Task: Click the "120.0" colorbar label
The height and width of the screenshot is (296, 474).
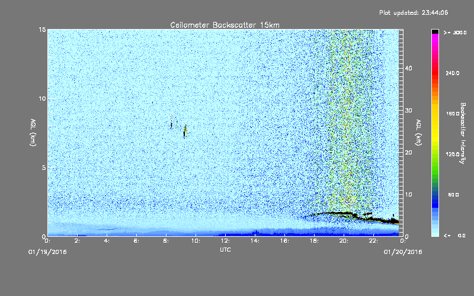Action: pos(452,155)
